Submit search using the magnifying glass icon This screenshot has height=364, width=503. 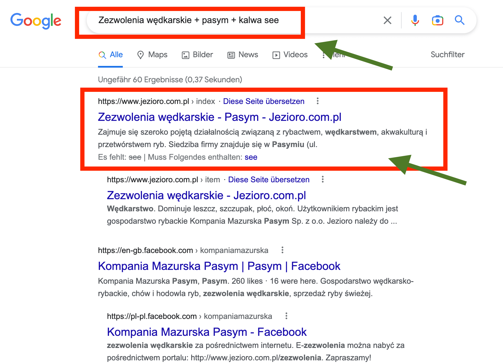point(460,20)
